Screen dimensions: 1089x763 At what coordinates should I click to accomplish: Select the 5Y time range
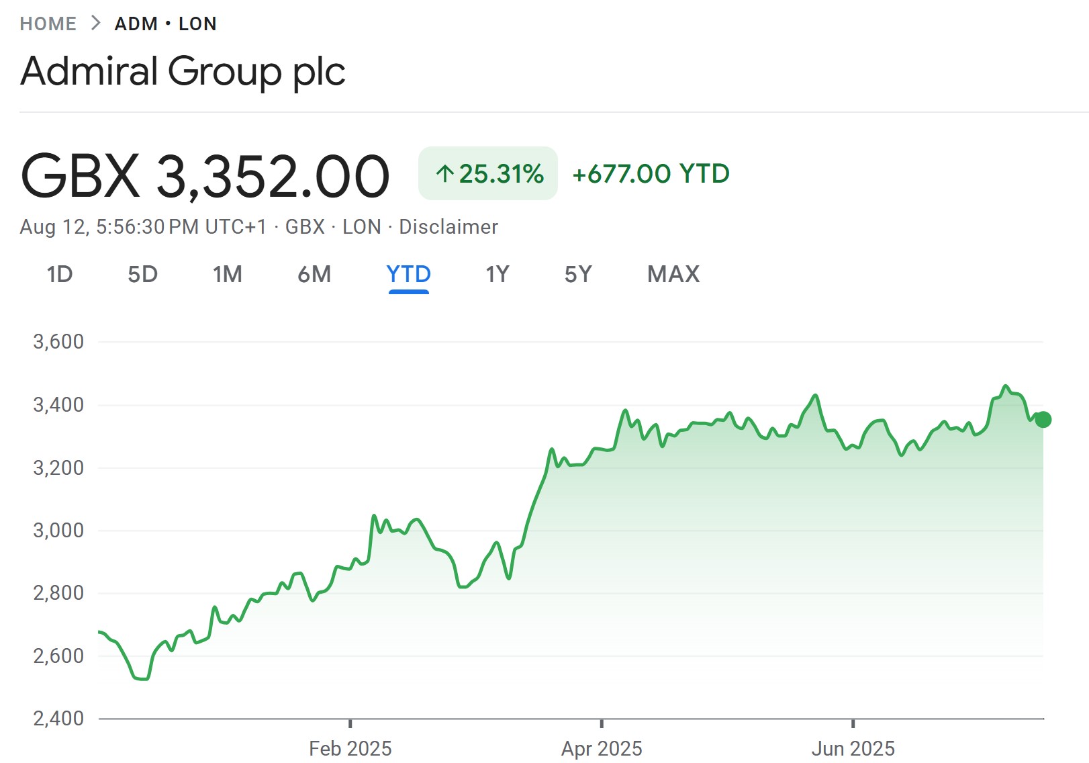579,274
